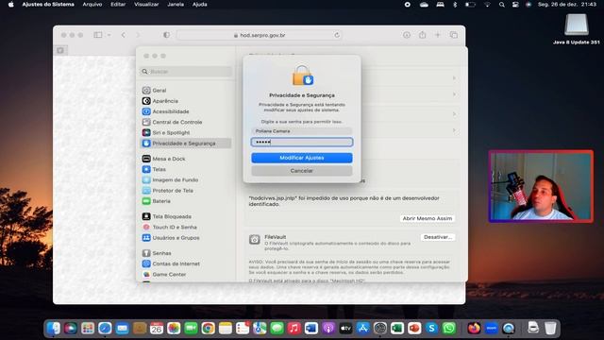The width and height of the screenshot is (604, 340).
Task: Click the Abrir Mesmo Assim button
Action: click(428, 218)
